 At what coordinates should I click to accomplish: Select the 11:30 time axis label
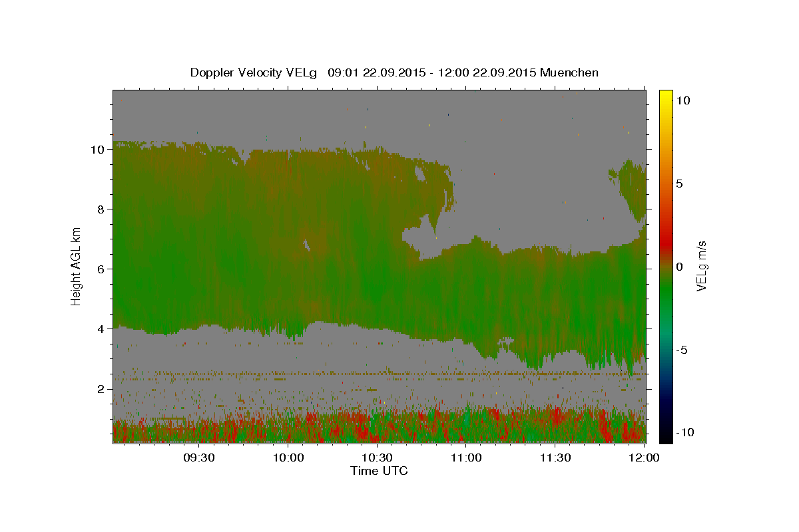(555, 458)
